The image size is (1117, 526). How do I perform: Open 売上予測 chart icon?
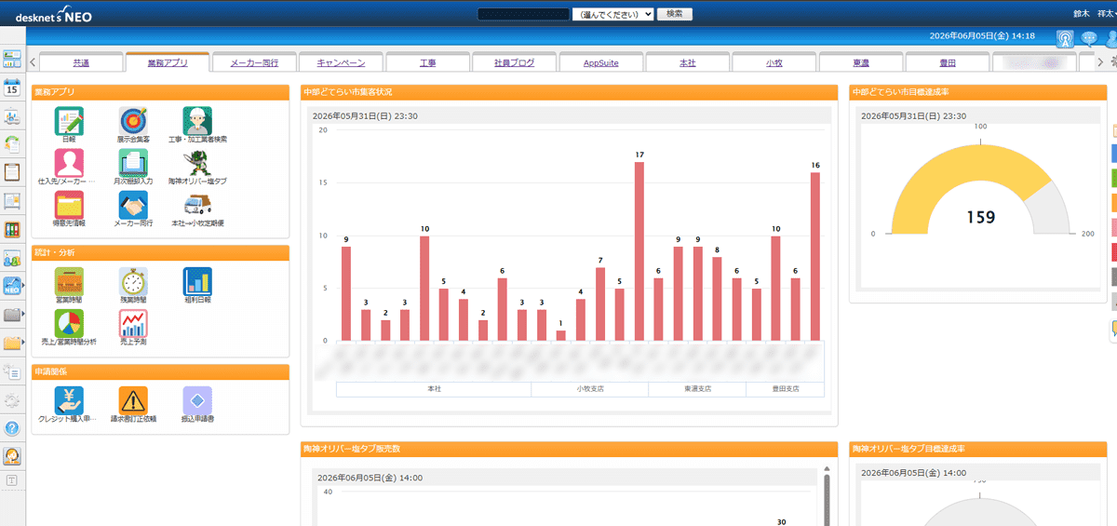(x=133, y=324)
